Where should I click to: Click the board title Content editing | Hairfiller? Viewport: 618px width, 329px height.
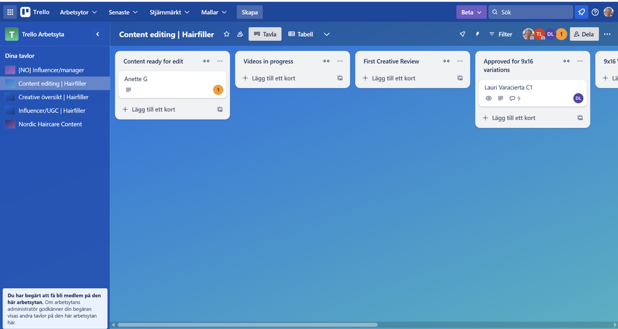166,34
